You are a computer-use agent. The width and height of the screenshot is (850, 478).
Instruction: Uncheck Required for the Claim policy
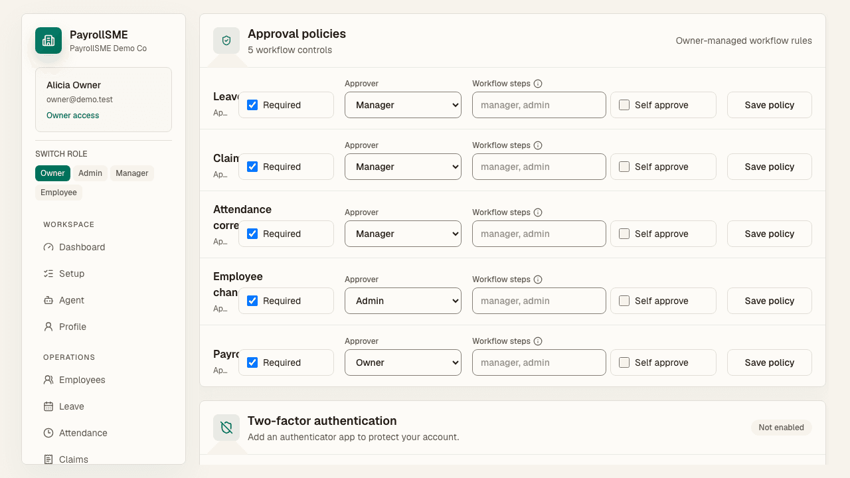point(252,167)
